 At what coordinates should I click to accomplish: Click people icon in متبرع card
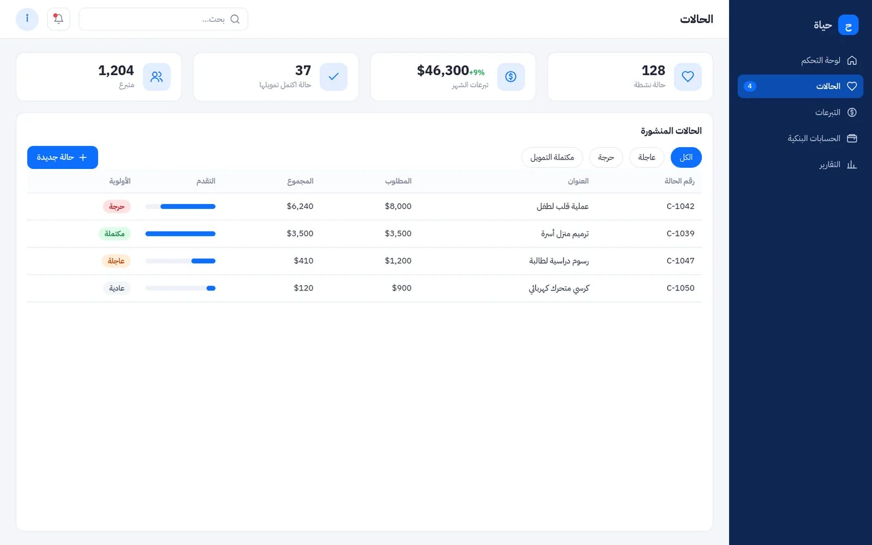click(x=157, y=77)
